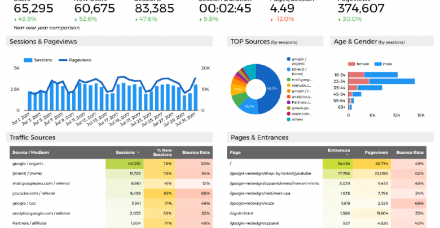The width and height of the screenshot is (440, 228).
Task: Click the 83,385 sessions value
Action: (155, 8)
